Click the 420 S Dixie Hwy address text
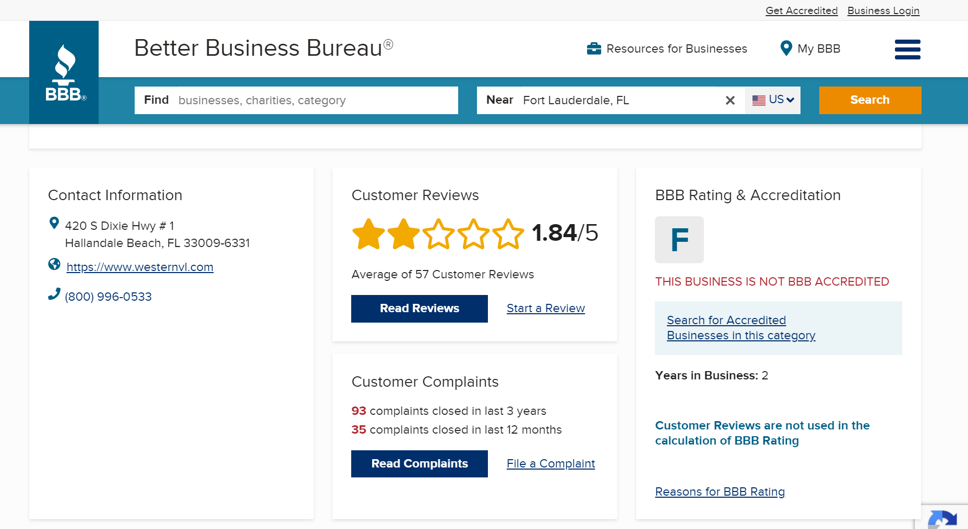Image resolution: width=968 pixels, height=529 pixels. click(x=158, y=234)
